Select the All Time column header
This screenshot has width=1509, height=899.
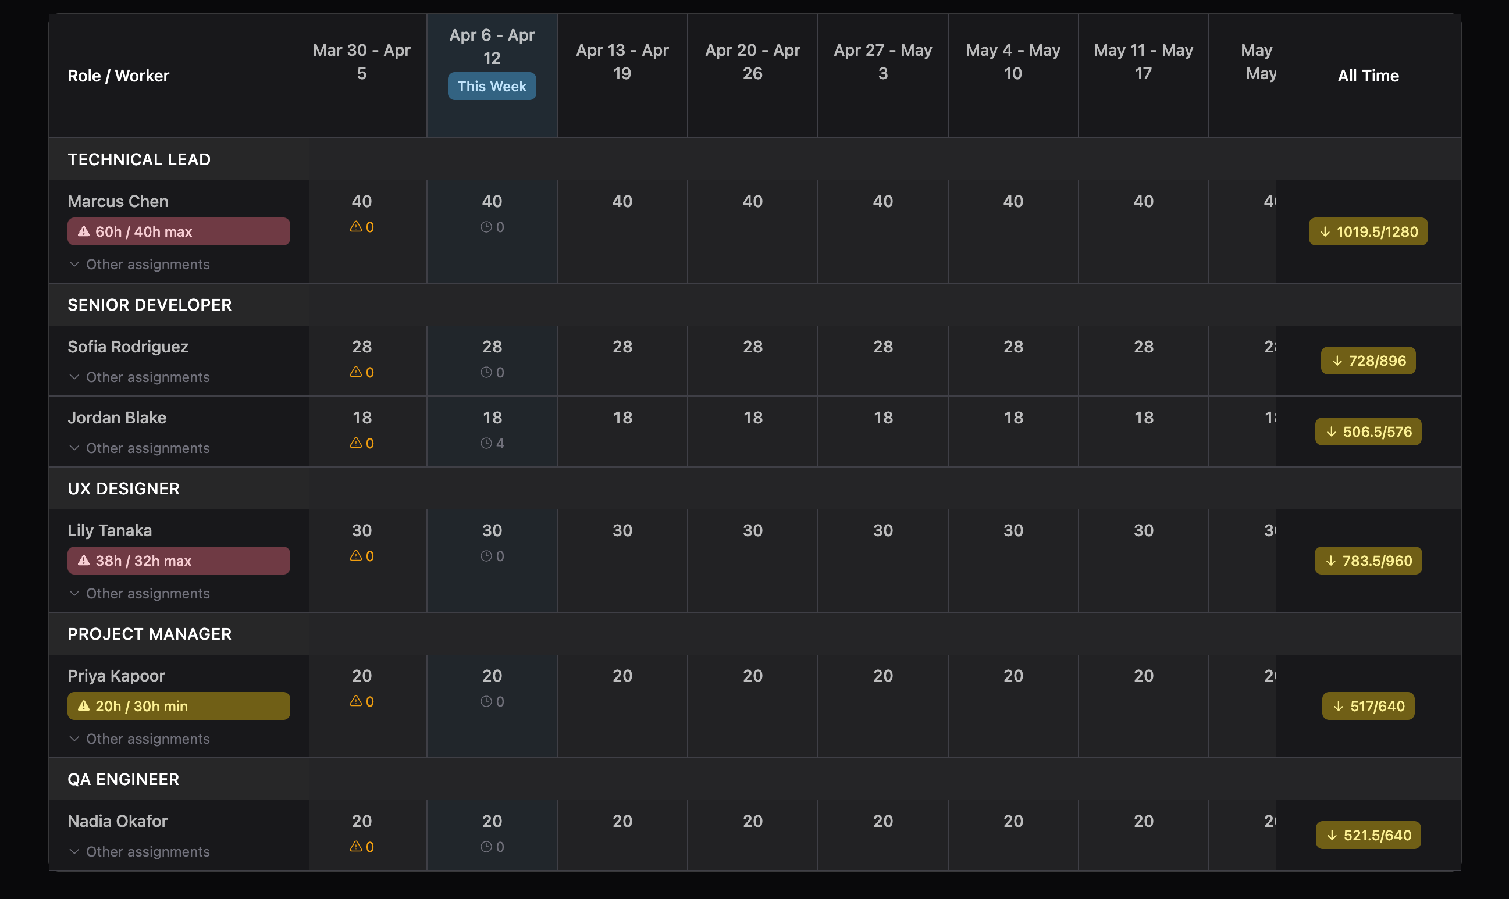[x=1368, y=75]
